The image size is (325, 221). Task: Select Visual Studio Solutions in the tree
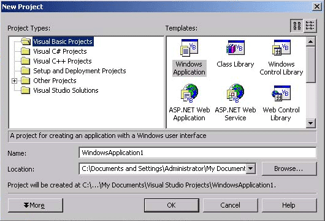tap(66, 90)
